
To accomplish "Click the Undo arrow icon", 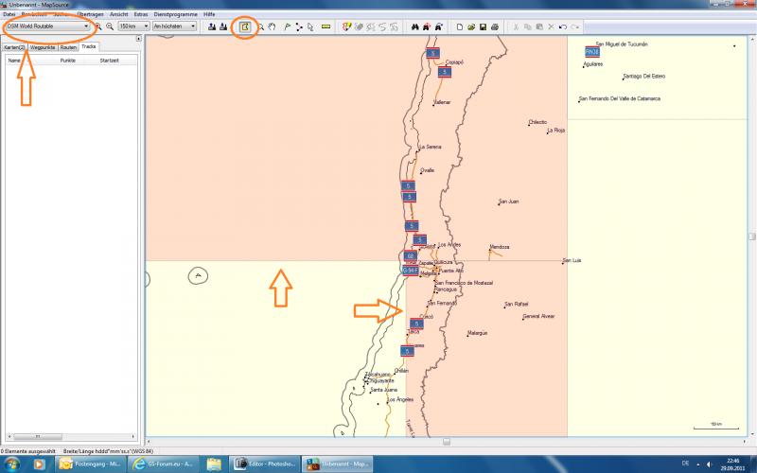I will [x=563, y=26].
